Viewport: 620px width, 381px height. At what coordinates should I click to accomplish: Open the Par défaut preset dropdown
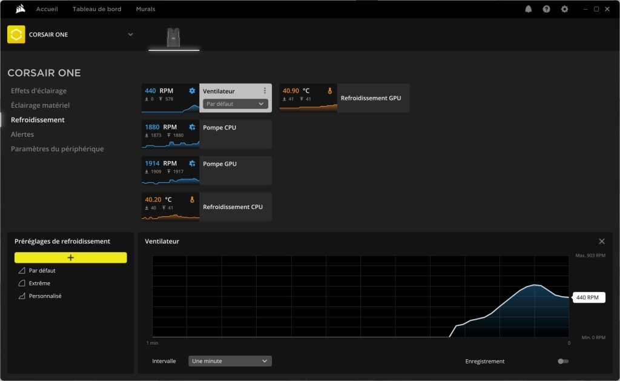click(236, 104)
